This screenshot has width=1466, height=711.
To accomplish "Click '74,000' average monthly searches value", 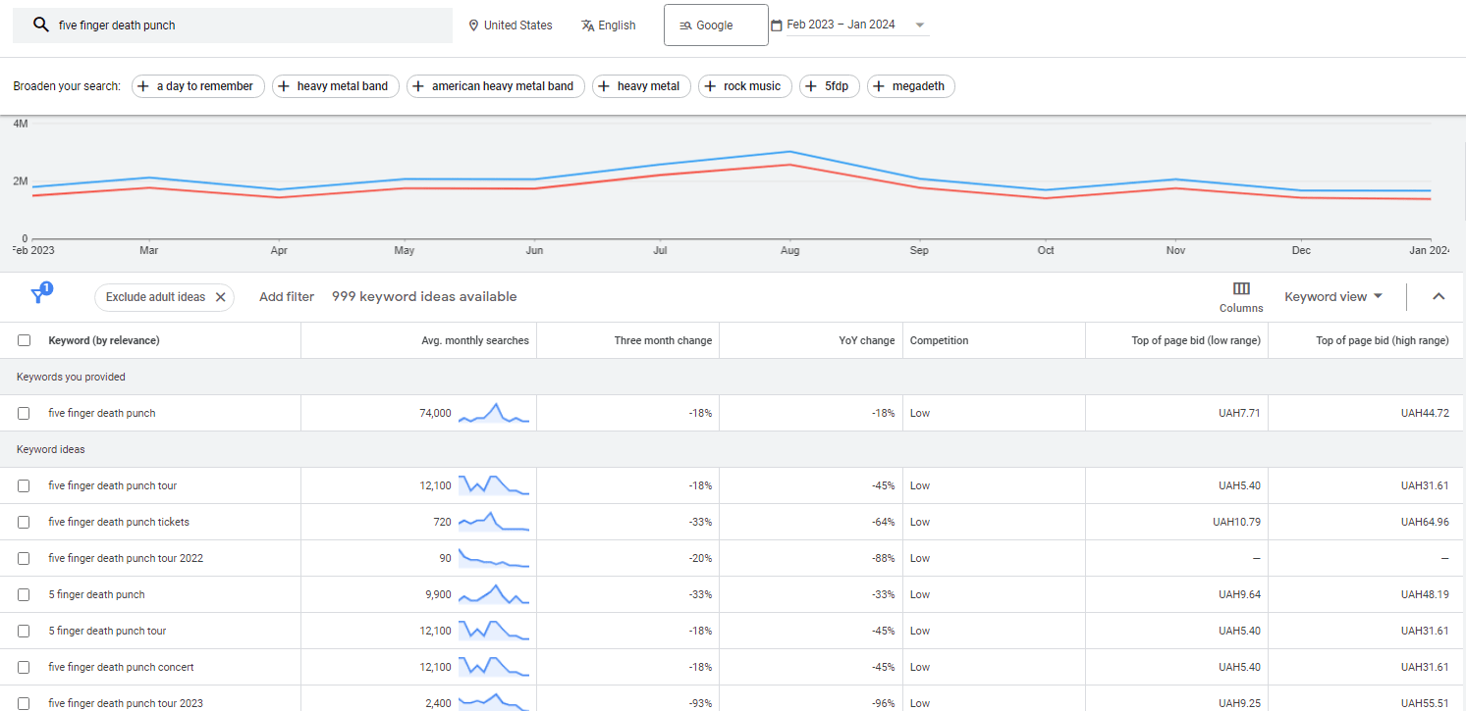I will pos(435,413).
